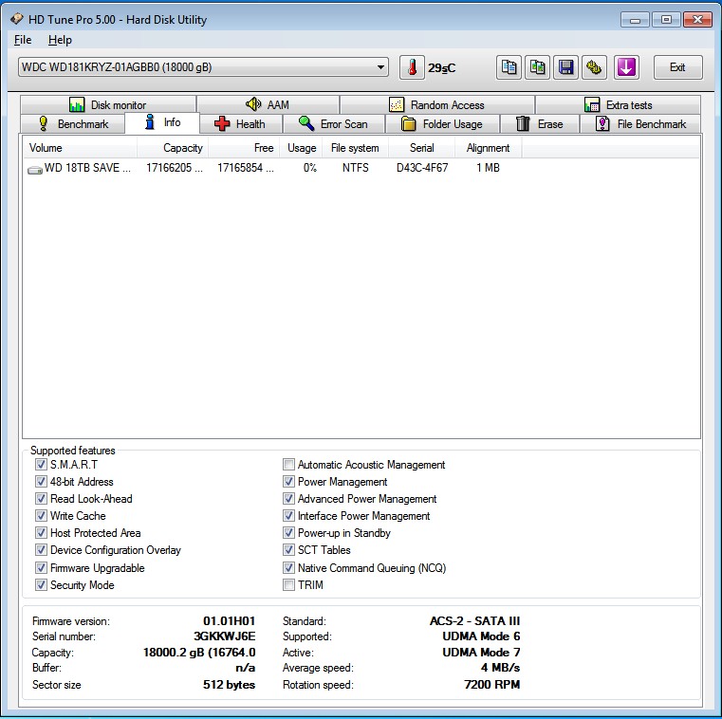The image size is (722, 719).
Task: Click the copy screenshot toolbar icon
Action: (537, 67)
